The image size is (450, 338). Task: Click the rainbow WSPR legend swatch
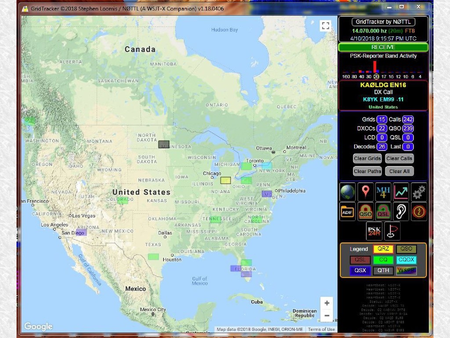(x=406, y=271)
